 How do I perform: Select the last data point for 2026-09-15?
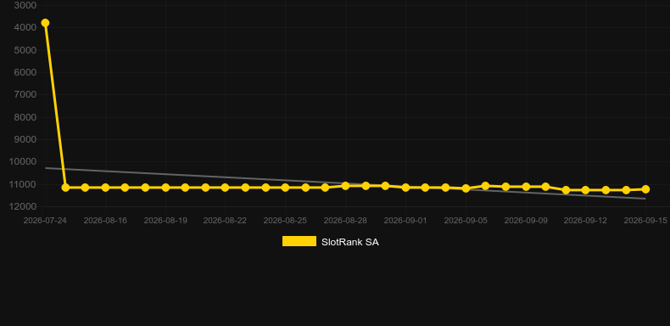645,189
